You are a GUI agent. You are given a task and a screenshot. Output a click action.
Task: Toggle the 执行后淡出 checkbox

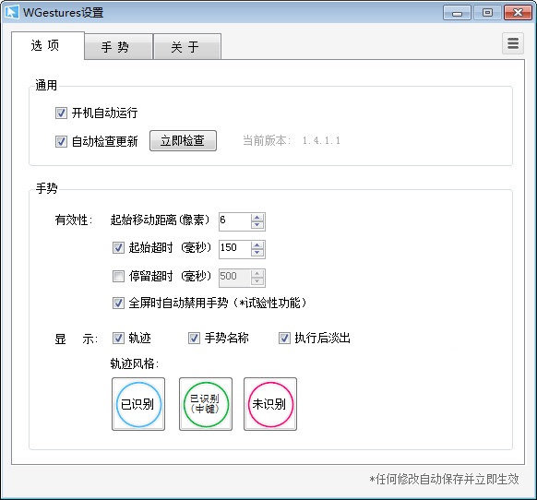point(284,339)
